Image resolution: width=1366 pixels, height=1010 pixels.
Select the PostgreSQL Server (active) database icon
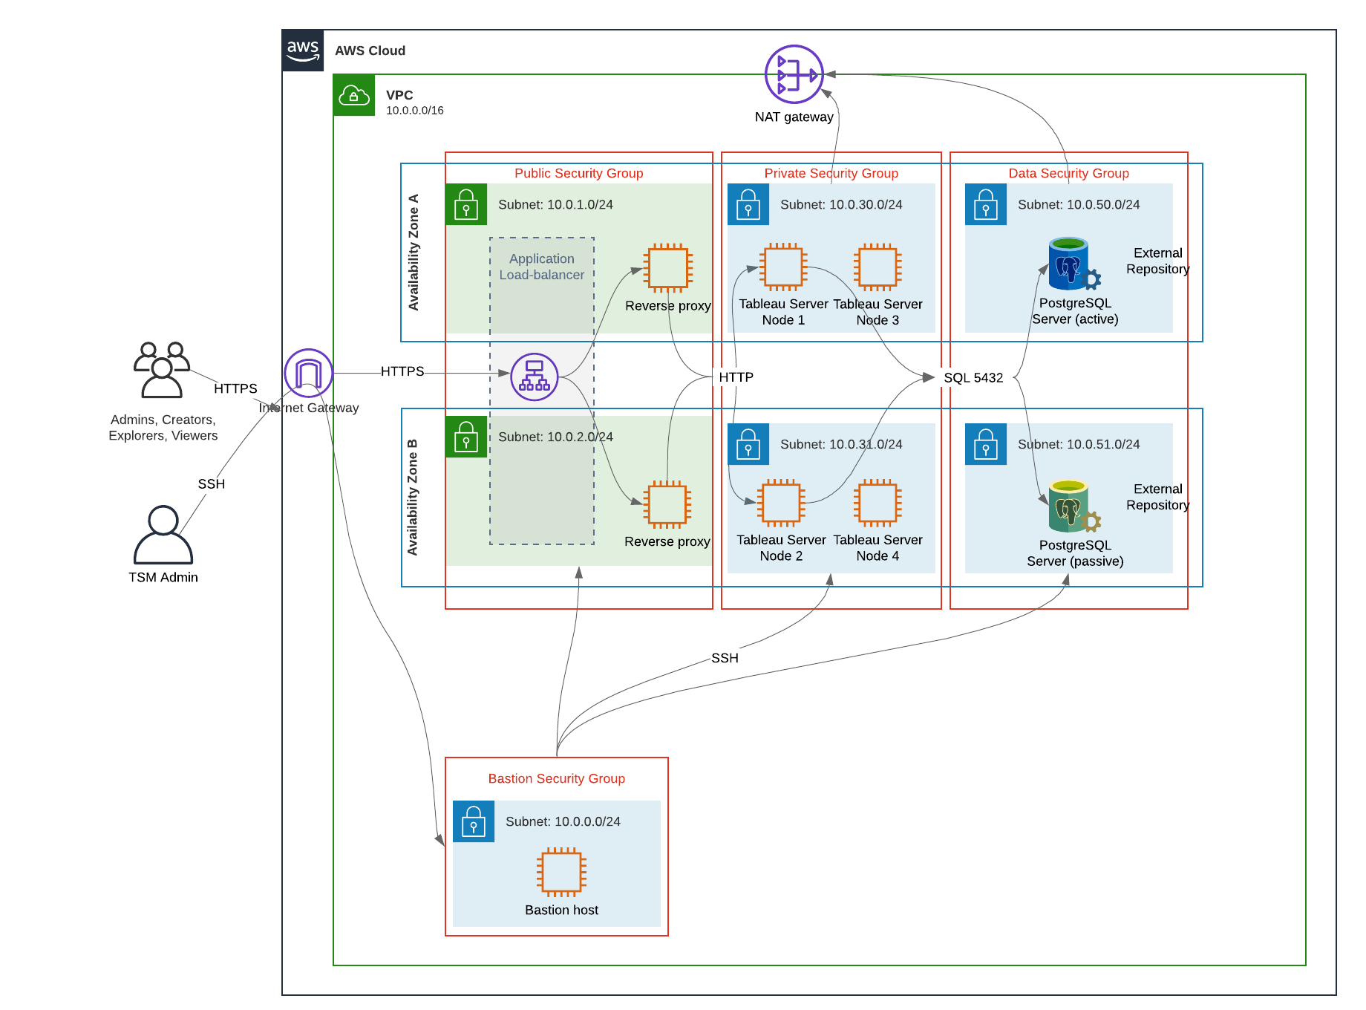1073,264
